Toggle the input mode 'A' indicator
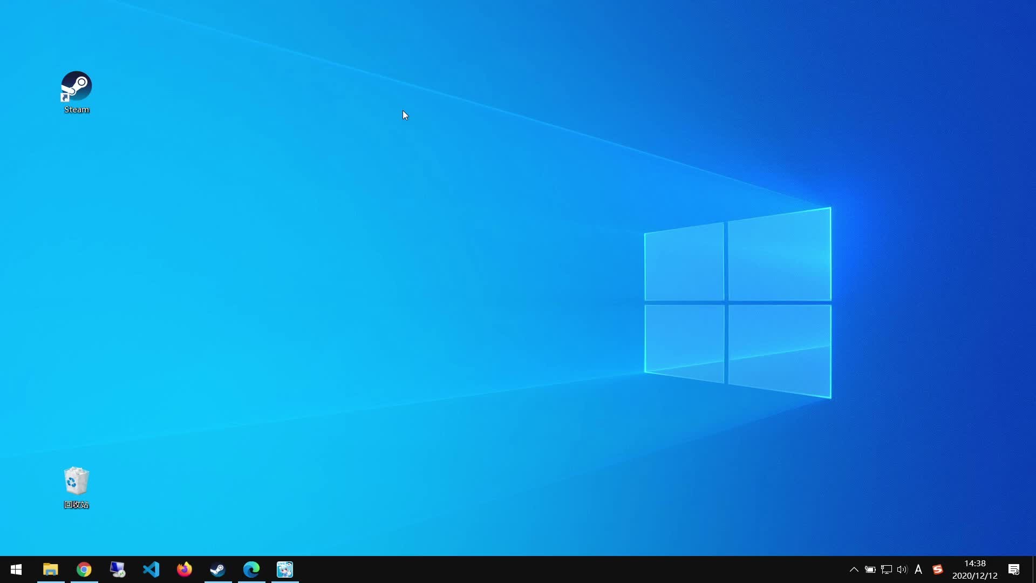Image resolution: width=1036 pixels, height=583 pixels. click(x=918, y=570)
